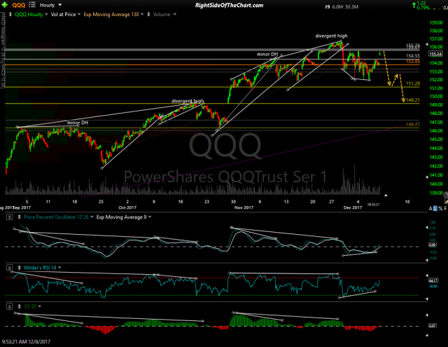Click the white triangle marker on time axis
The height and width of the screenshot is (347, 448).
(386, 195)
